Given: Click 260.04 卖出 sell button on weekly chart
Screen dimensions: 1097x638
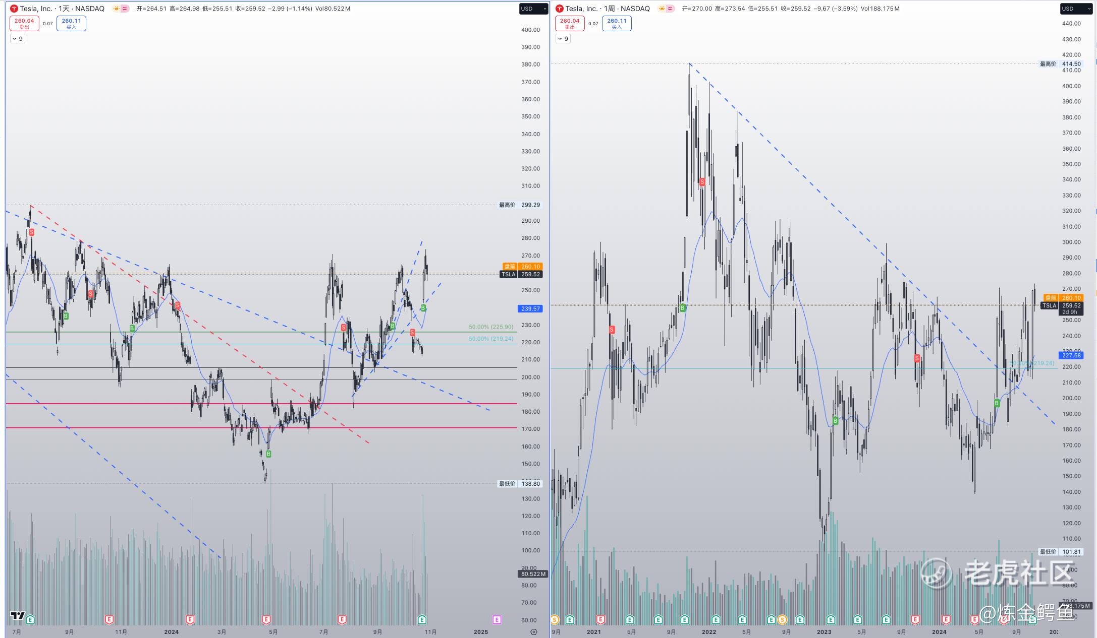Looking at the screenshot, I should coord(570,24).
